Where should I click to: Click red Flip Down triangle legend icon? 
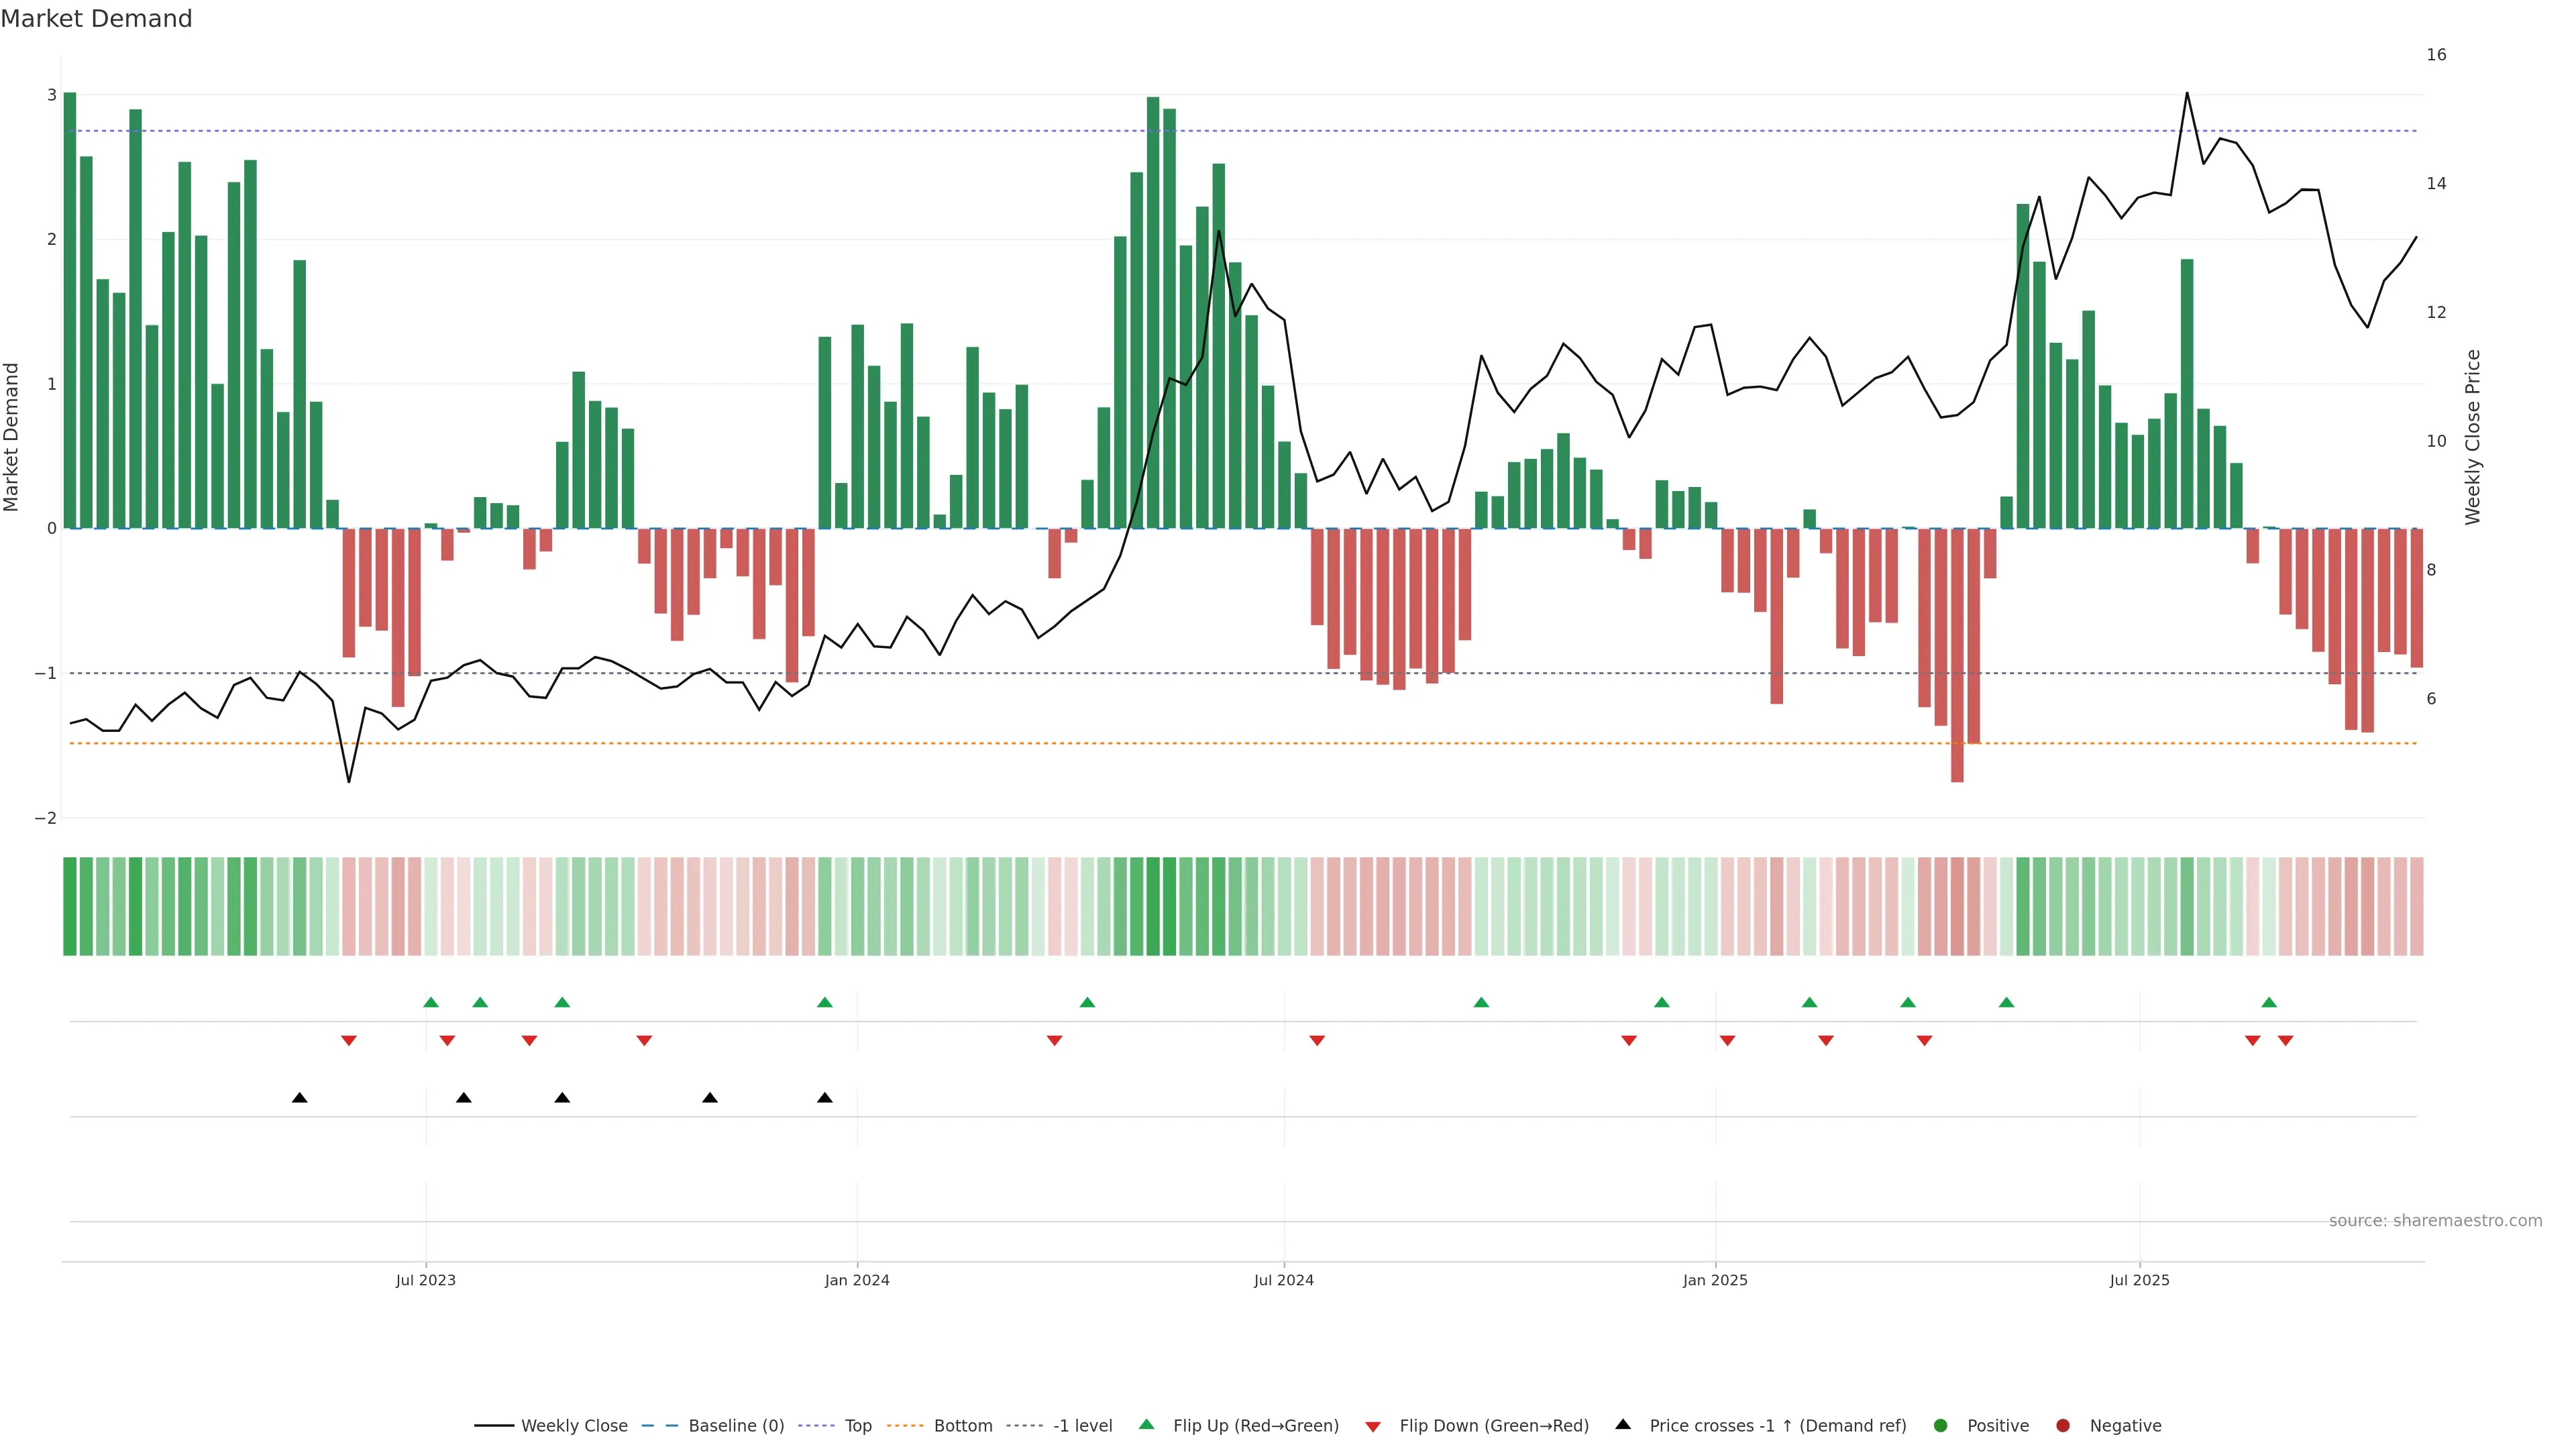point(1373,1427)
